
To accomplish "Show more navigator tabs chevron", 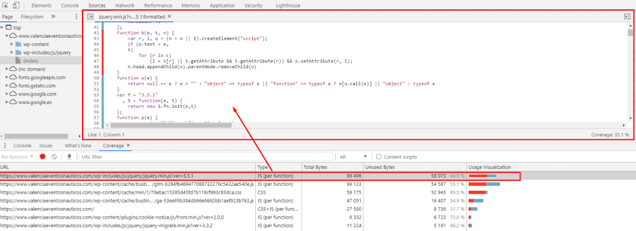I will coord(53,17).
